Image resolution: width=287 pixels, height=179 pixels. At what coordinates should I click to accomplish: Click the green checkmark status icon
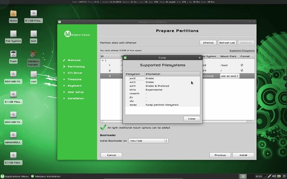click(x=103, y=127)
